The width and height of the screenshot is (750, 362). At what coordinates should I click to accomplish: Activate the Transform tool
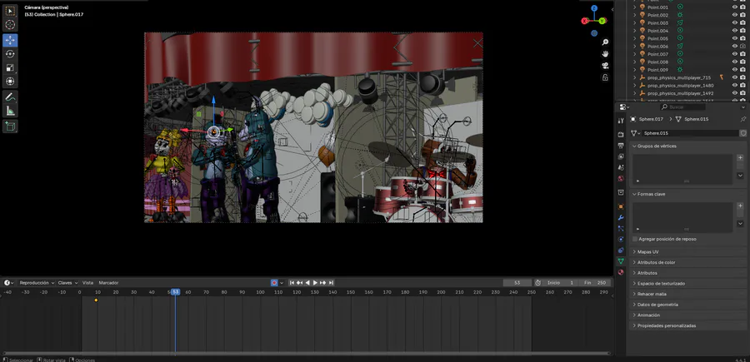click(x=10, y=82)
